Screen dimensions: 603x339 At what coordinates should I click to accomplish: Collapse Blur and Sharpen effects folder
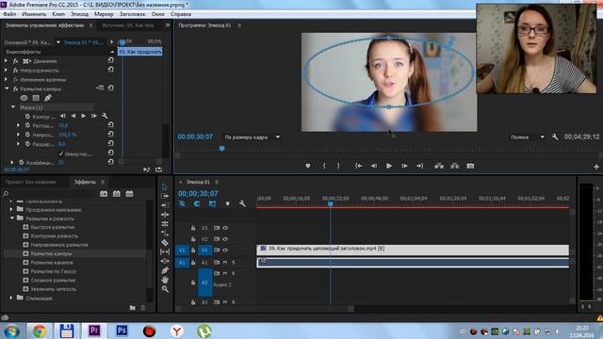click(12, 218)
